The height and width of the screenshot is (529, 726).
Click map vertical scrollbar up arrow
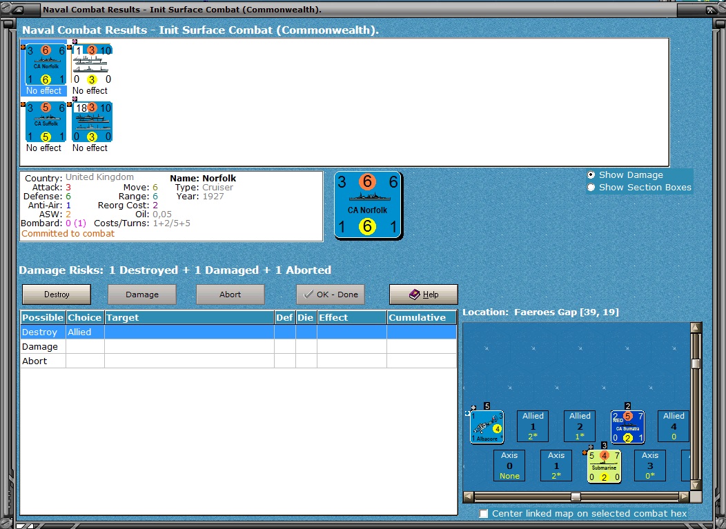[696, 328]
